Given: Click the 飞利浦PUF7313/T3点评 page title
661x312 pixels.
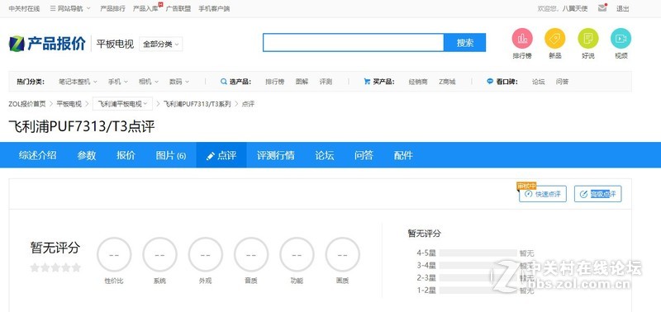Looking at the screenshot, I should [82, 127].
